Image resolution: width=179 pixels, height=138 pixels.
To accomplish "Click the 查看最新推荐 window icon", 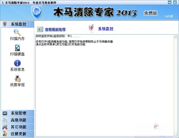I will coord(40,29).
